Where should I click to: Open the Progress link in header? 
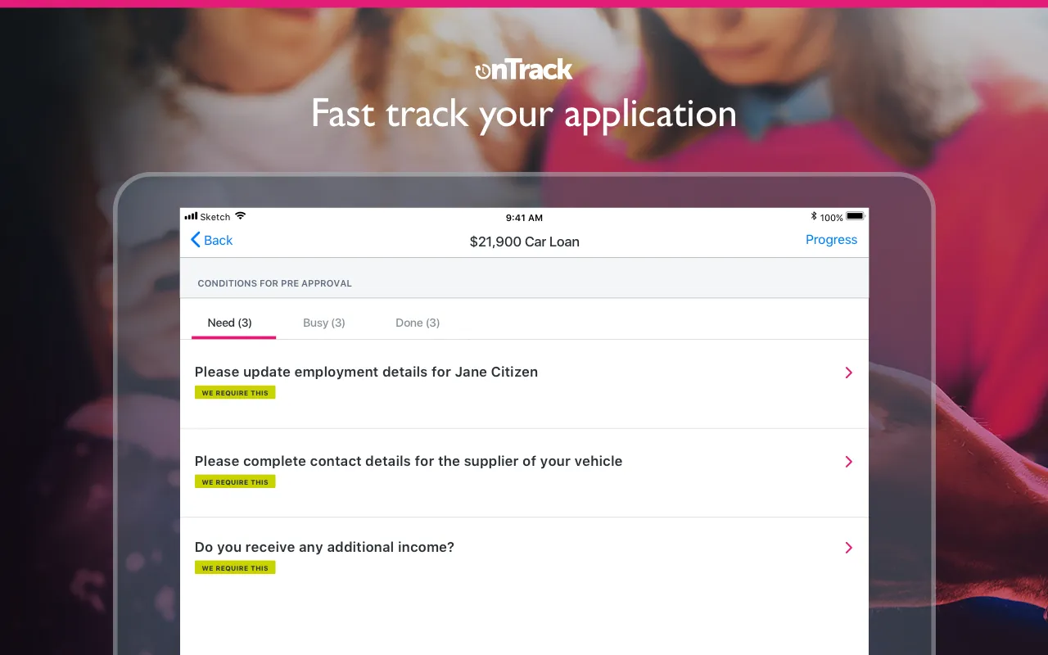pos(831,240)
